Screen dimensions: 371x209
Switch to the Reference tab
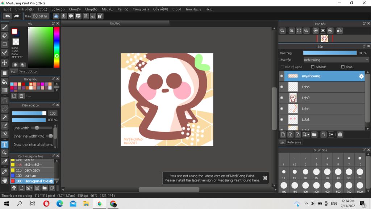coord(294,142)
